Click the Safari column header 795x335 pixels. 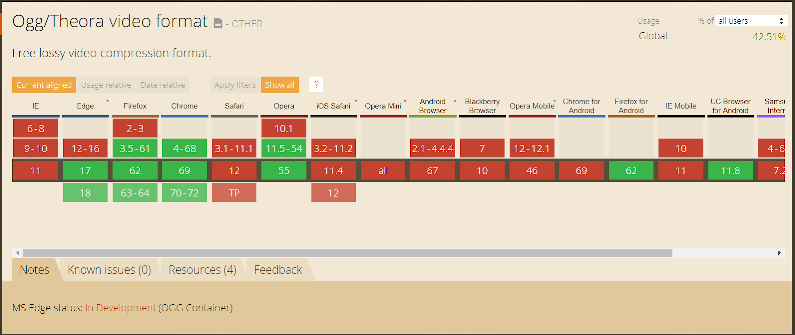click(235, 106)
